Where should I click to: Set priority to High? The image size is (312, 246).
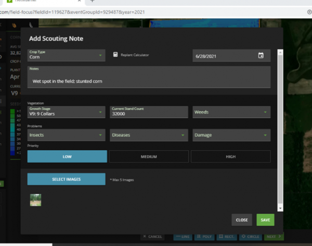(230, 156)
